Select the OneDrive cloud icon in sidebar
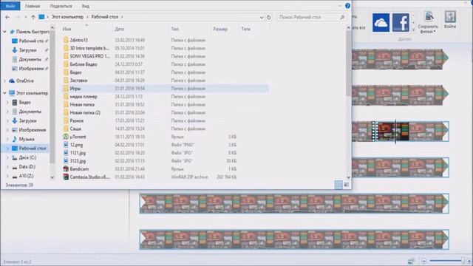The image size is (473, 266). tap(12, 81)
